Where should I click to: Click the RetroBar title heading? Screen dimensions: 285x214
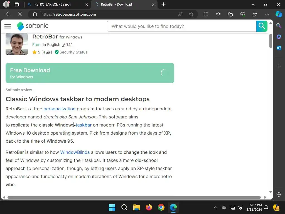click(x=45, y=37)
